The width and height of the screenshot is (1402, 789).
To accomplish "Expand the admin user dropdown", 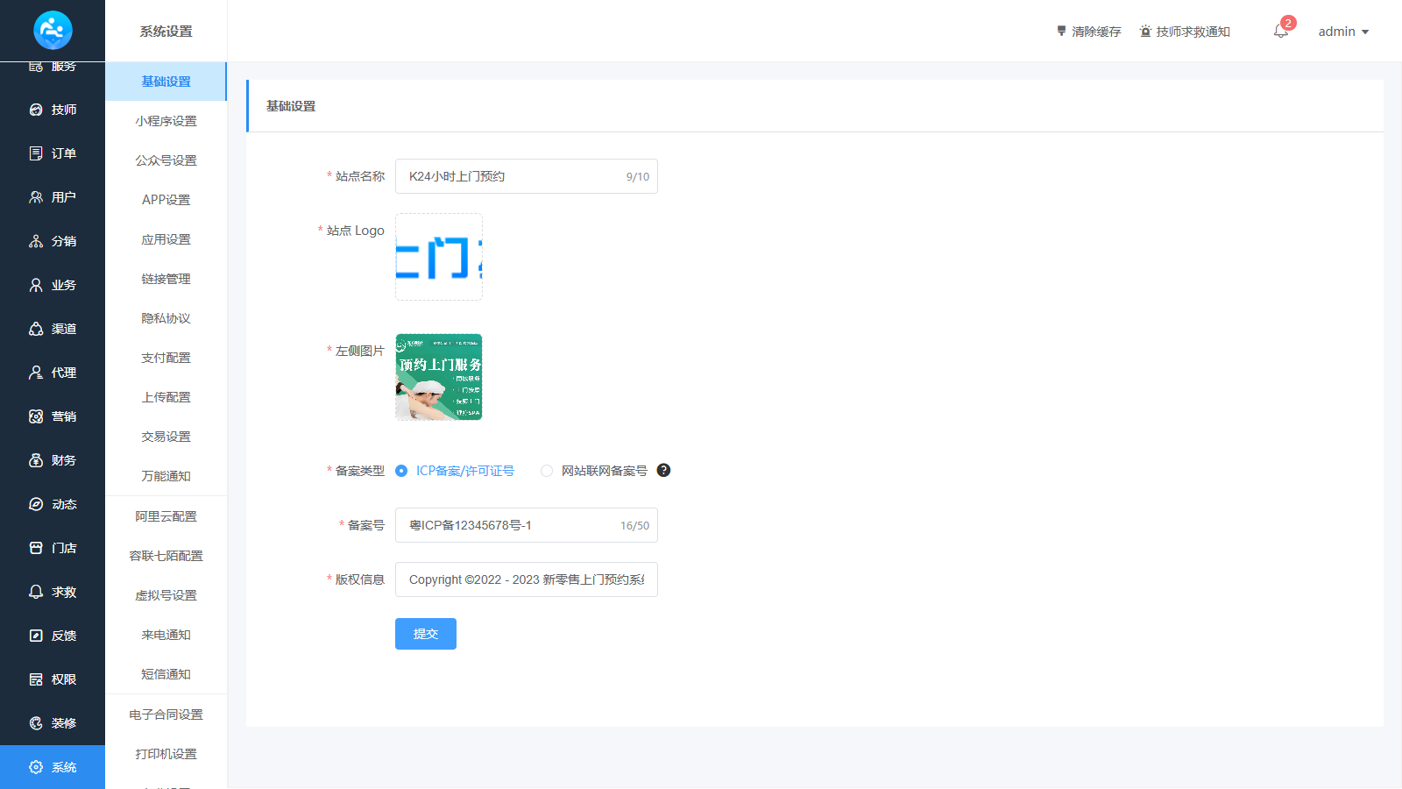I will click(x=1343, y=32).
